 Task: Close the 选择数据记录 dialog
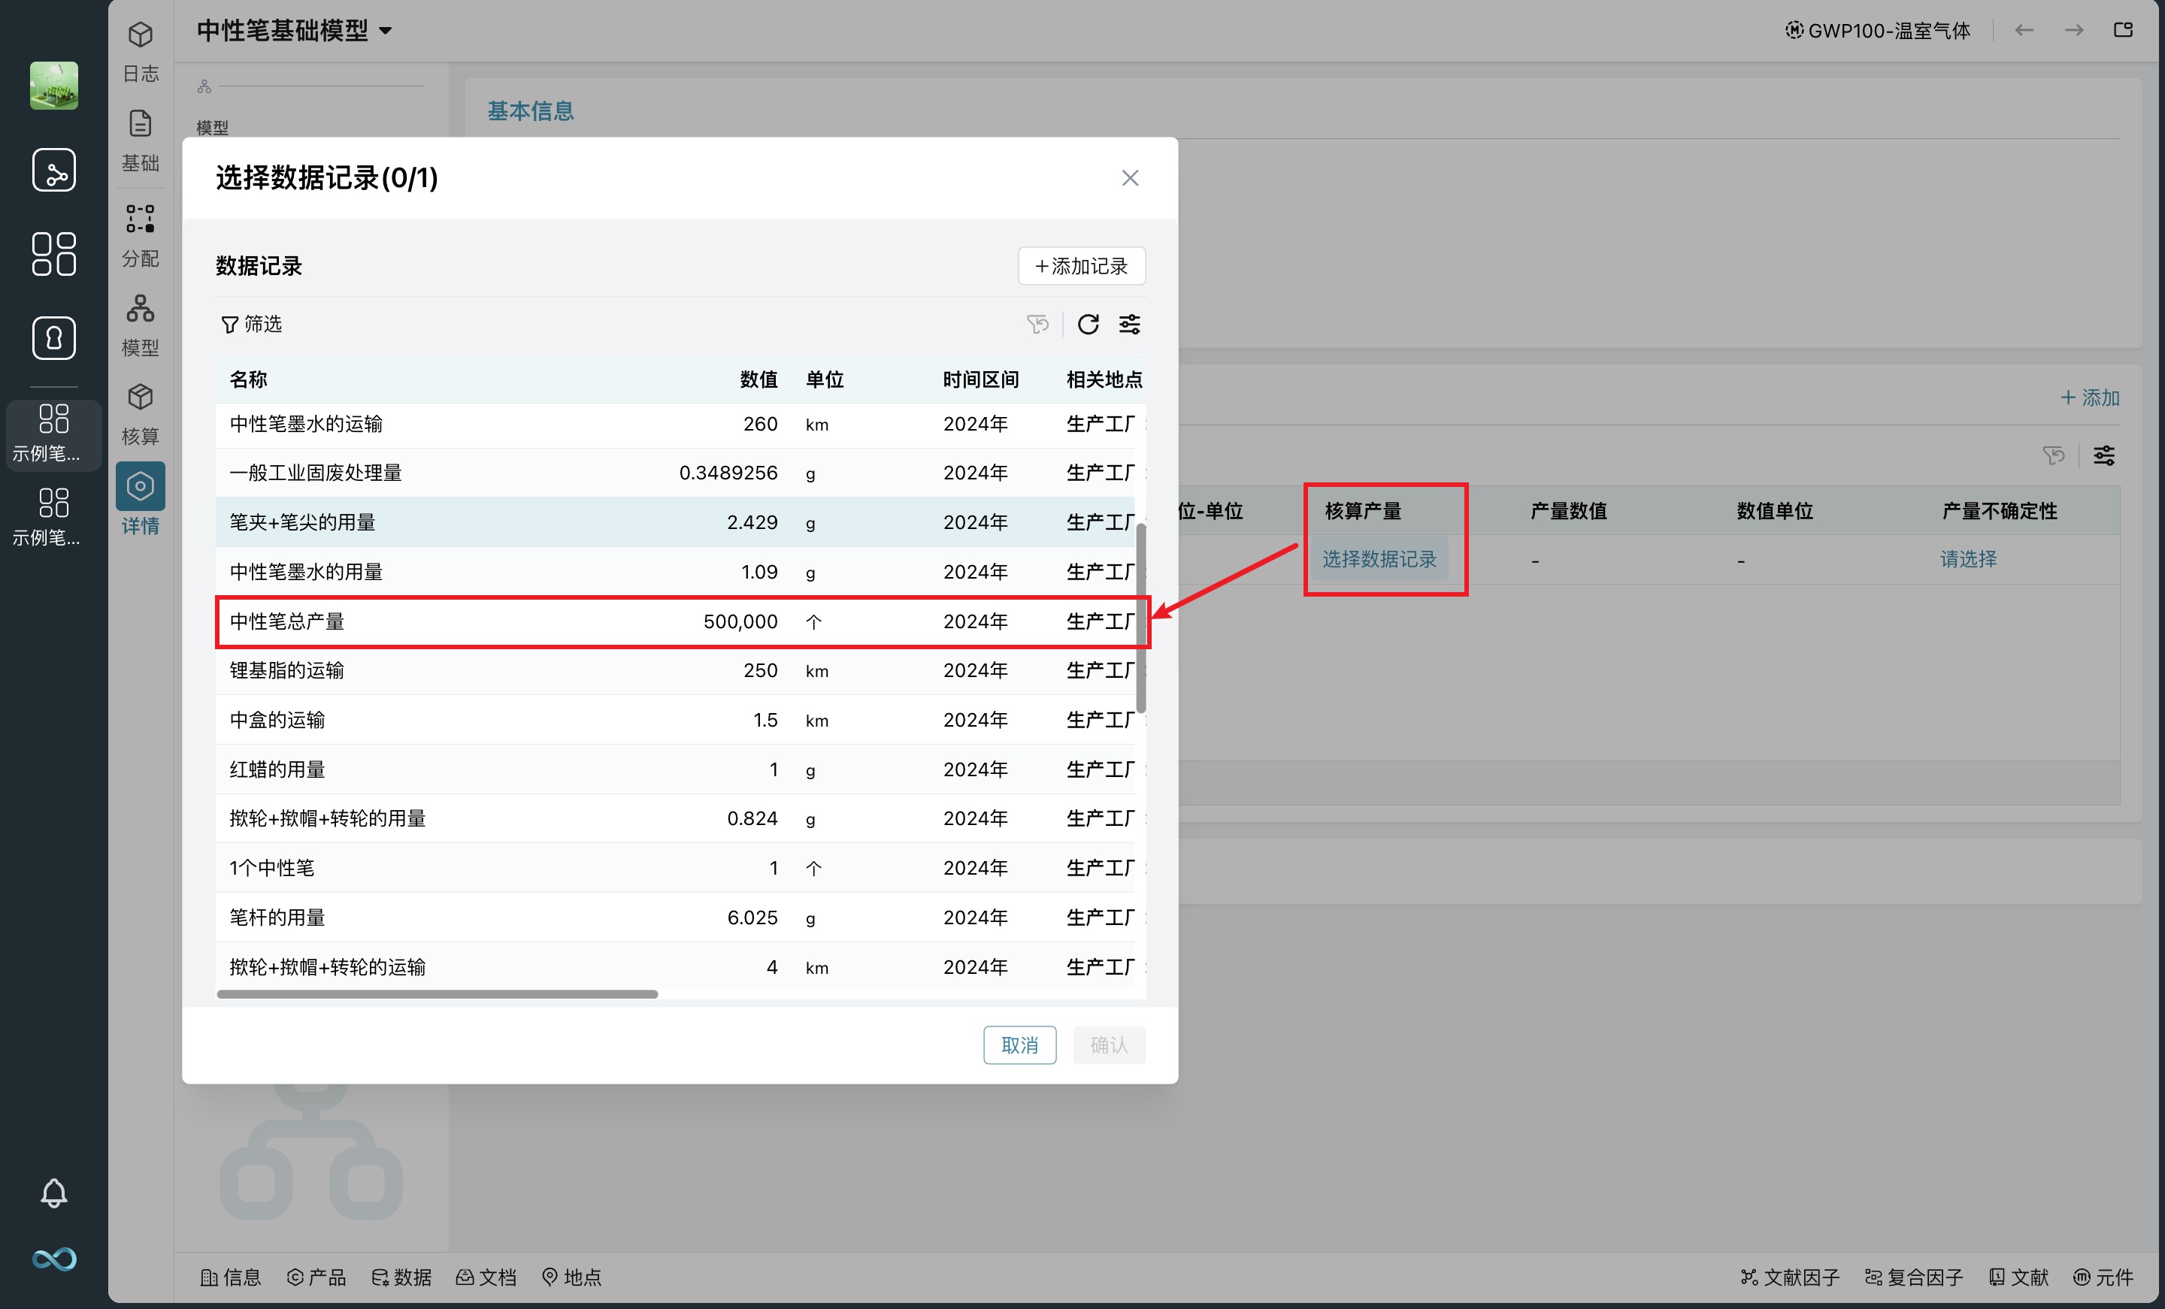[1130, 178]
